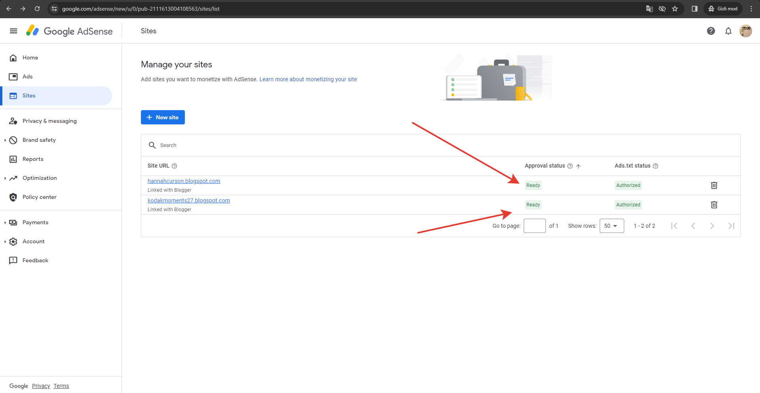Open the kodakmoments27.blogspot.com link
The width and height of the screenshot is (760, 393).
click(x=189, y=200)
